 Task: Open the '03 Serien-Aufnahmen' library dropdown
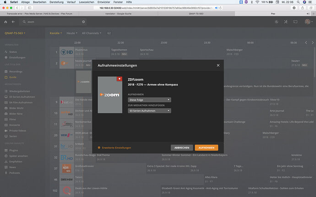[x=149, y=111]
